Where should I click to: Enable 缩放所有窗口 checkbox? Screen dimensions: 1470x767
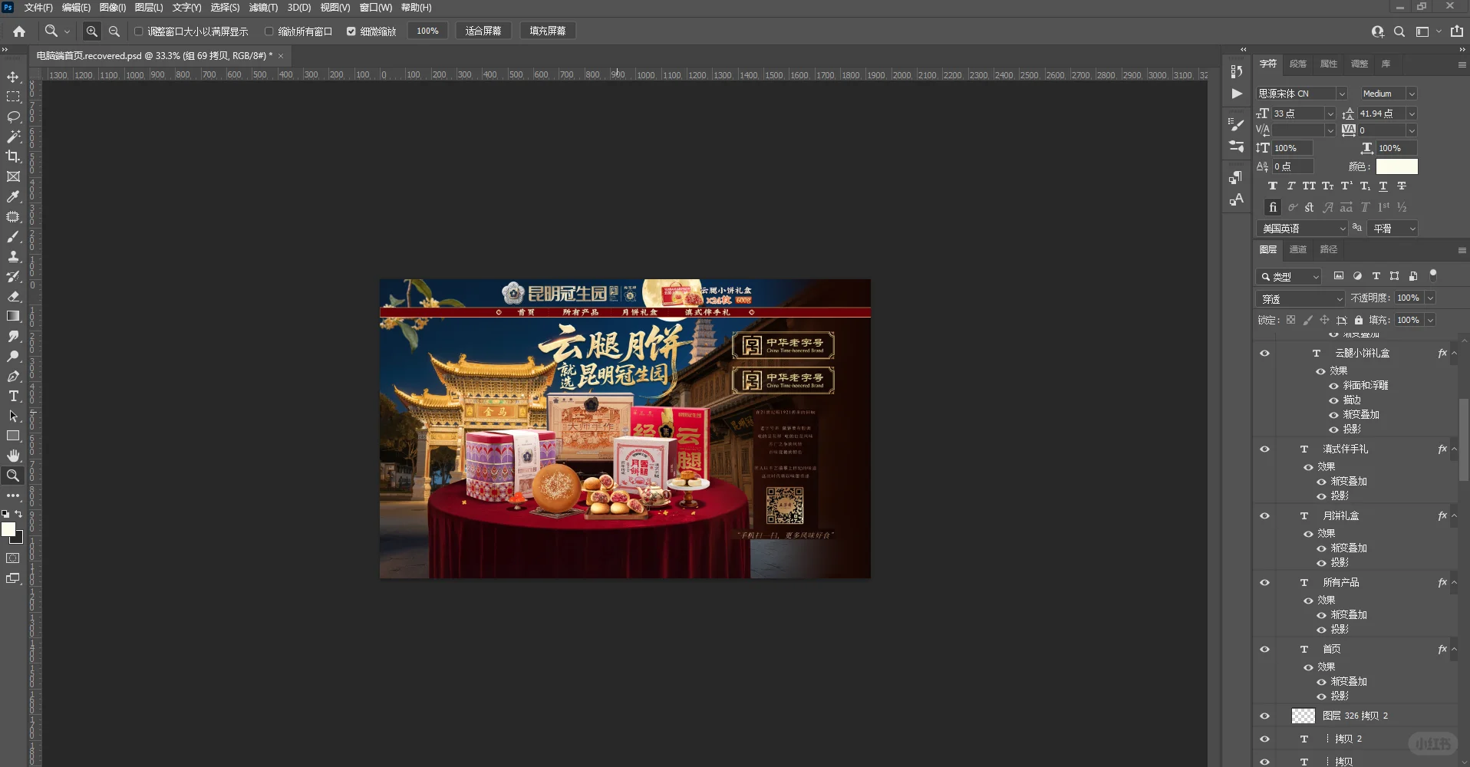[x=269, y=31]
